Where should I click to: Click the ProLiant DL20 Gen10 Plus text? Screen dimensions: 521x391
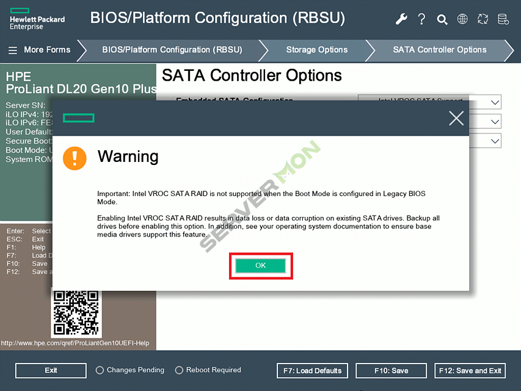coord(81,89)
